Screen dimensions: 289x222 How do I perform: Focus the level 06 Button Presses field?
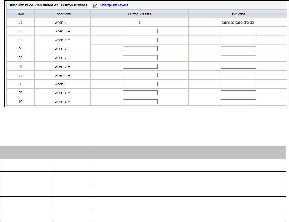(x=140, y=66)
